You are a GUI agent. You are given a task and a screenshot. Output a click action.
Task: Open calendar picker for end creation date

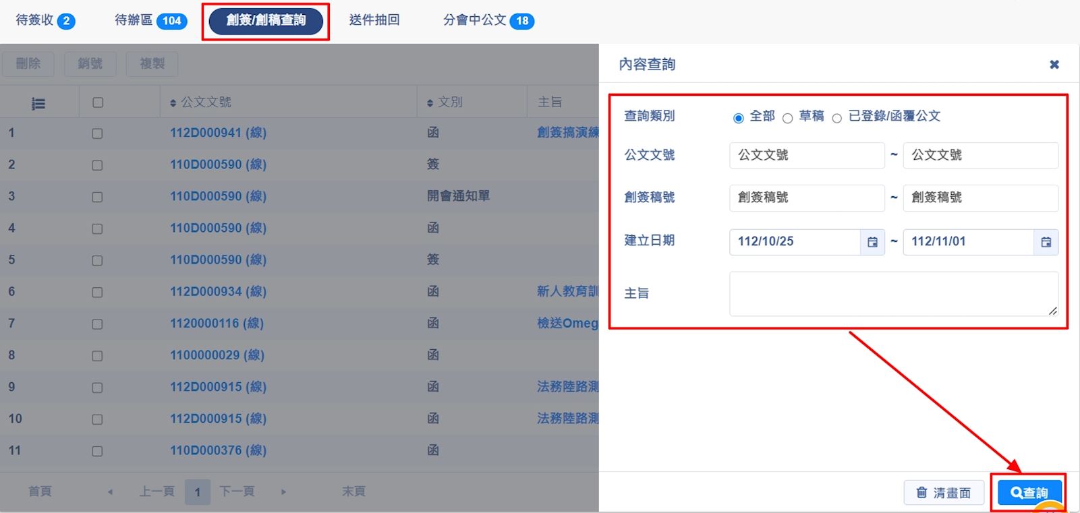1046,242
